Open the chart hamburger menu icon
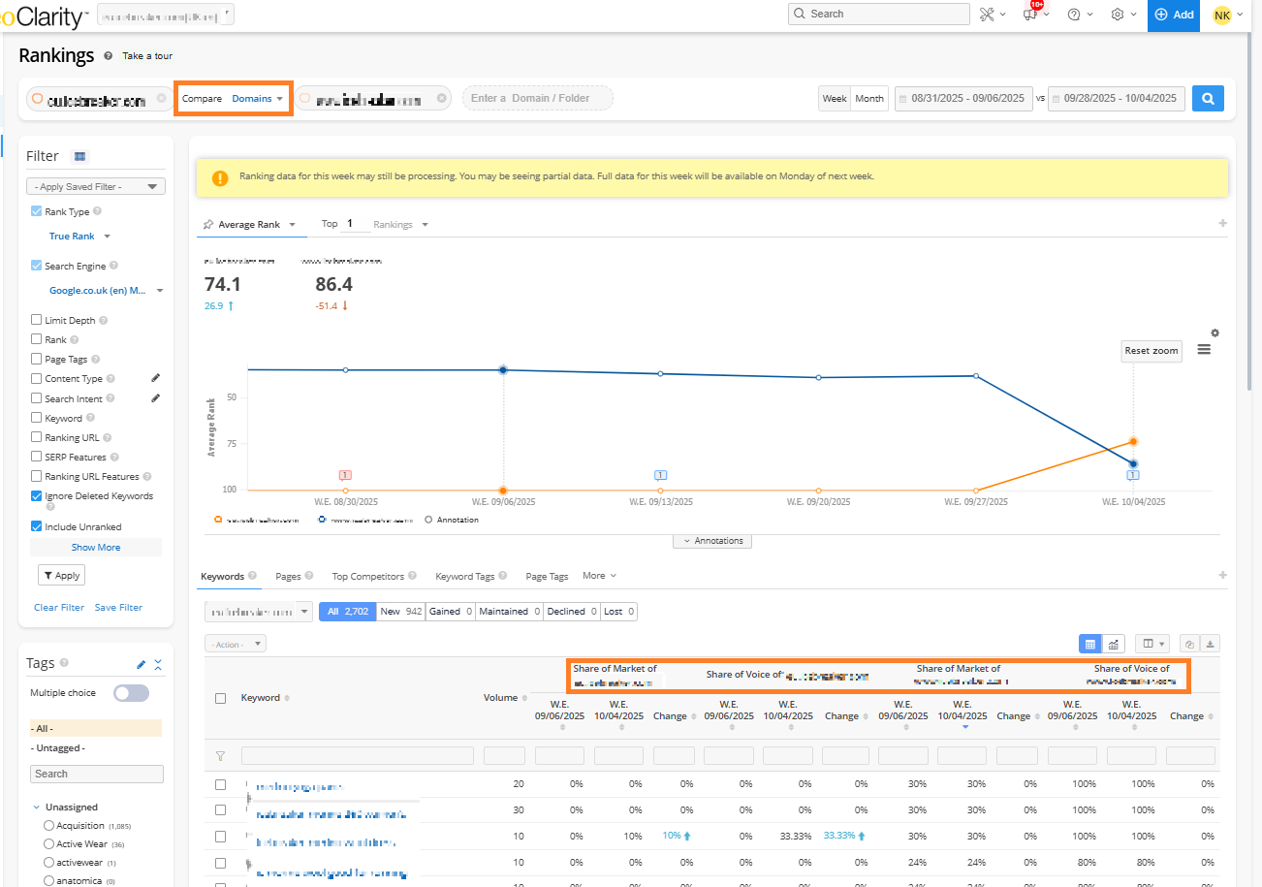Image resolution: width=1262 pixels, height=887 pixels. 1204,350
